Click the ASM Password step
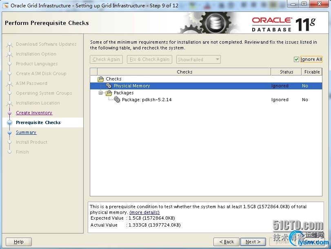 click(x=31, y=83)
